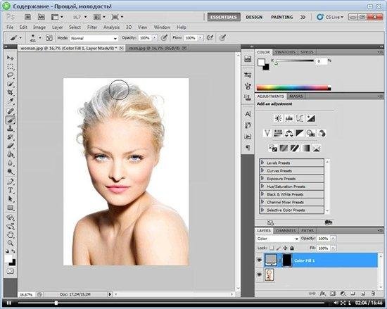Select the Dodge tool
The height and width of the screenshot is (309, 387).
pyautogui.click(x=10, y=171)
